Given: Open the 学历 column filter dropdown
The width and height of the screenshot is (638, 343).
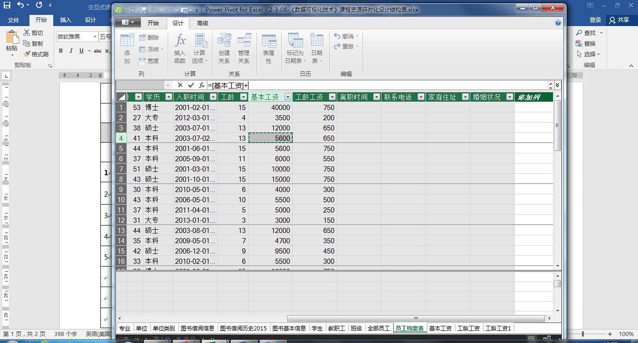Looking at the screenshot, I should tap(169, 97).
